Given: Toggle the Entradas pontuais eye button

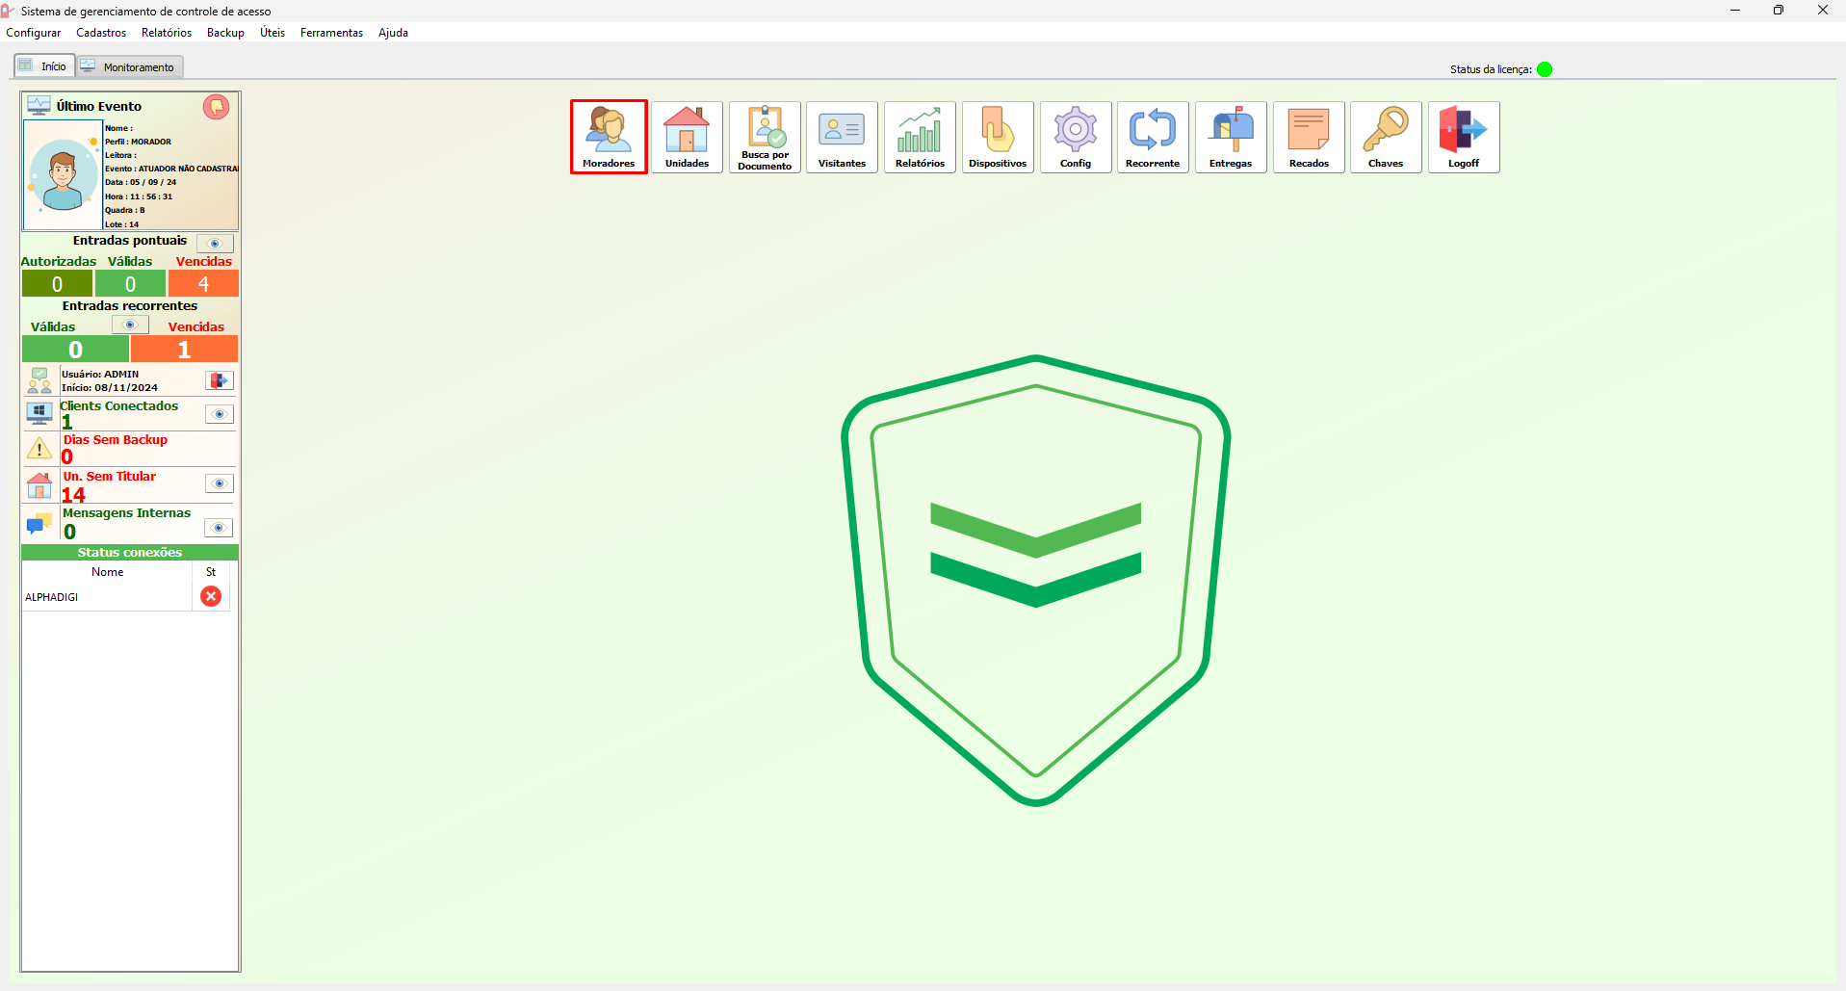Looking at the screenshot, I should [215, 243].
